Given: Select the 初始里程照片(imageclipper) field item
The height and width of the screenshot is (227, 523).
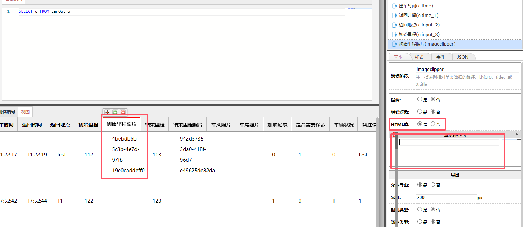Looking at the screenshot, I should (455, 44).
